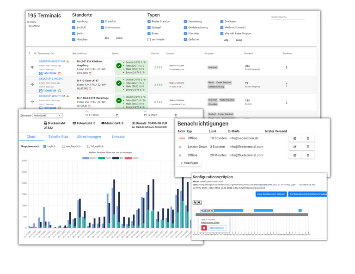Toggle tokens series via its legend swatch
Screen dimensions: 355x274
(x=128, y=158)
